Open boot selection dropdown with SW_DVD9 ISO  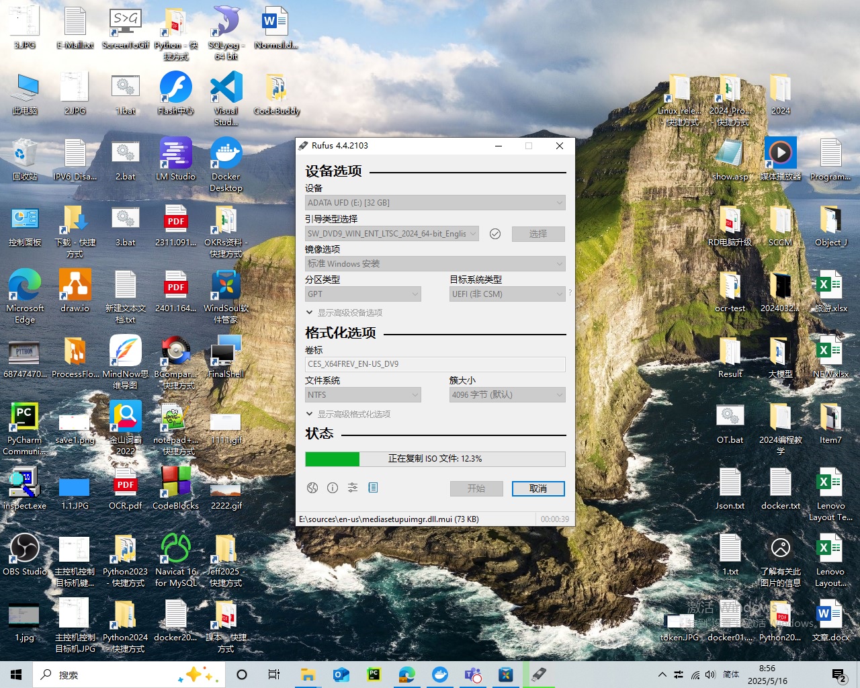click(392, 234)
